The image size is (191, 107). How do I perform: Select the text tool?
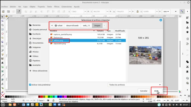pos(2,63)
